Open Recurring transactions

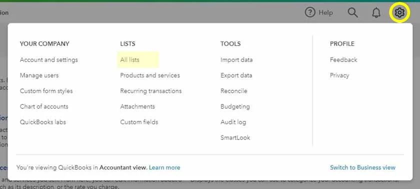tap(151, 91)
